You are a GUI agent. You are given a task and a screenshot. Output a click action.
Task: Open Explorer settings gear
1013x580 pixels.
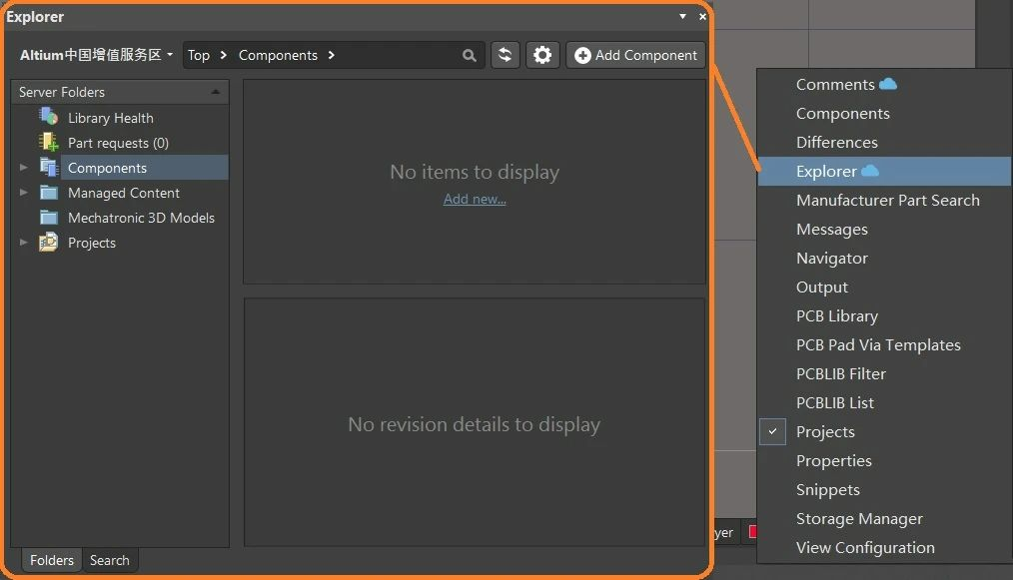coord(542,55)
